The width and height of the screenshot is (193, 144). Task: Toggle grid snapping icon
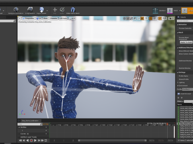[142, 18]
